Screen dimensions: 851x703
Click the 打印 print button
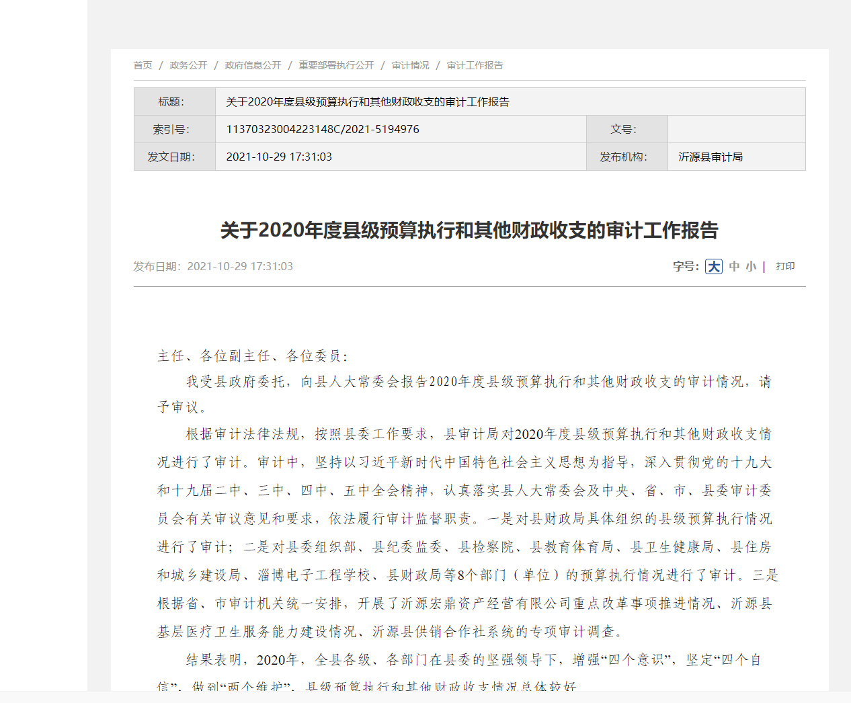pos(785,267)
